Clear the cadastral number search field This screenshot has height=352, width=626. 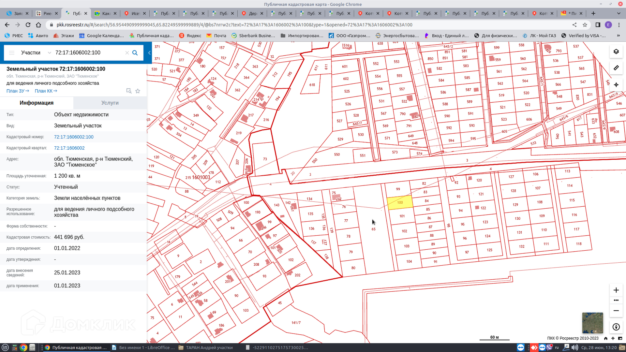coord(127,53)
